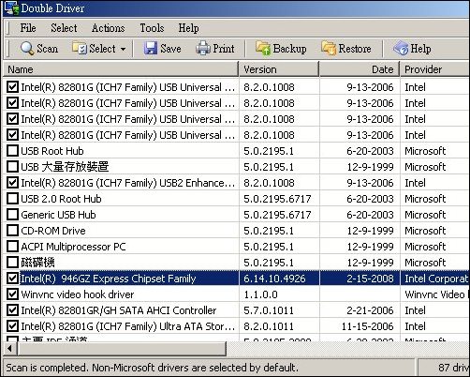Open the Select menu
The height and width of the screenshot is (377, 470).
pyautogui.click(x=64, y=28)
